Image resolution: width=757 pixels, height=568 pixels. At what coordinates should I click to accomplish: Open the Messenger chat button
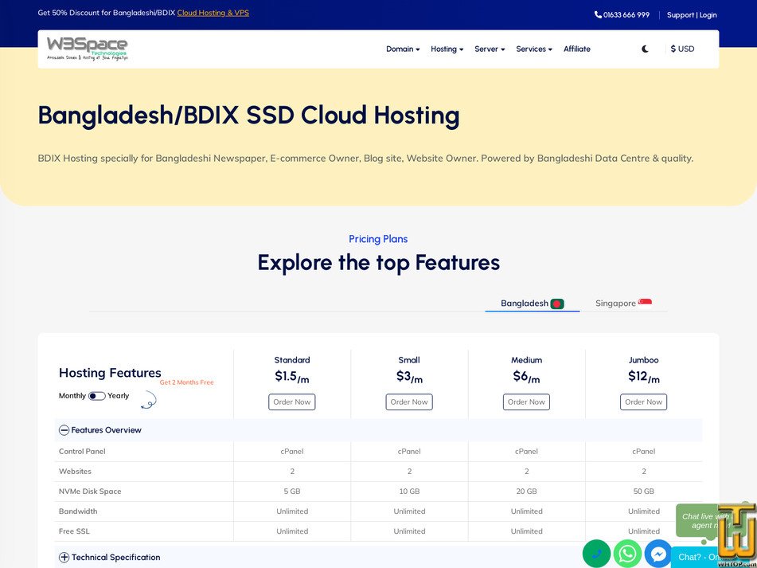(658, 554)
